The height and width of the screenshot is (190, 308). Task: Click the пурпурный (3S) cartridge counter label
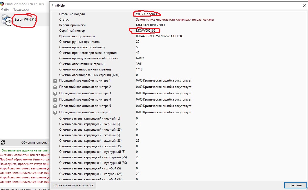coord(93,163)
